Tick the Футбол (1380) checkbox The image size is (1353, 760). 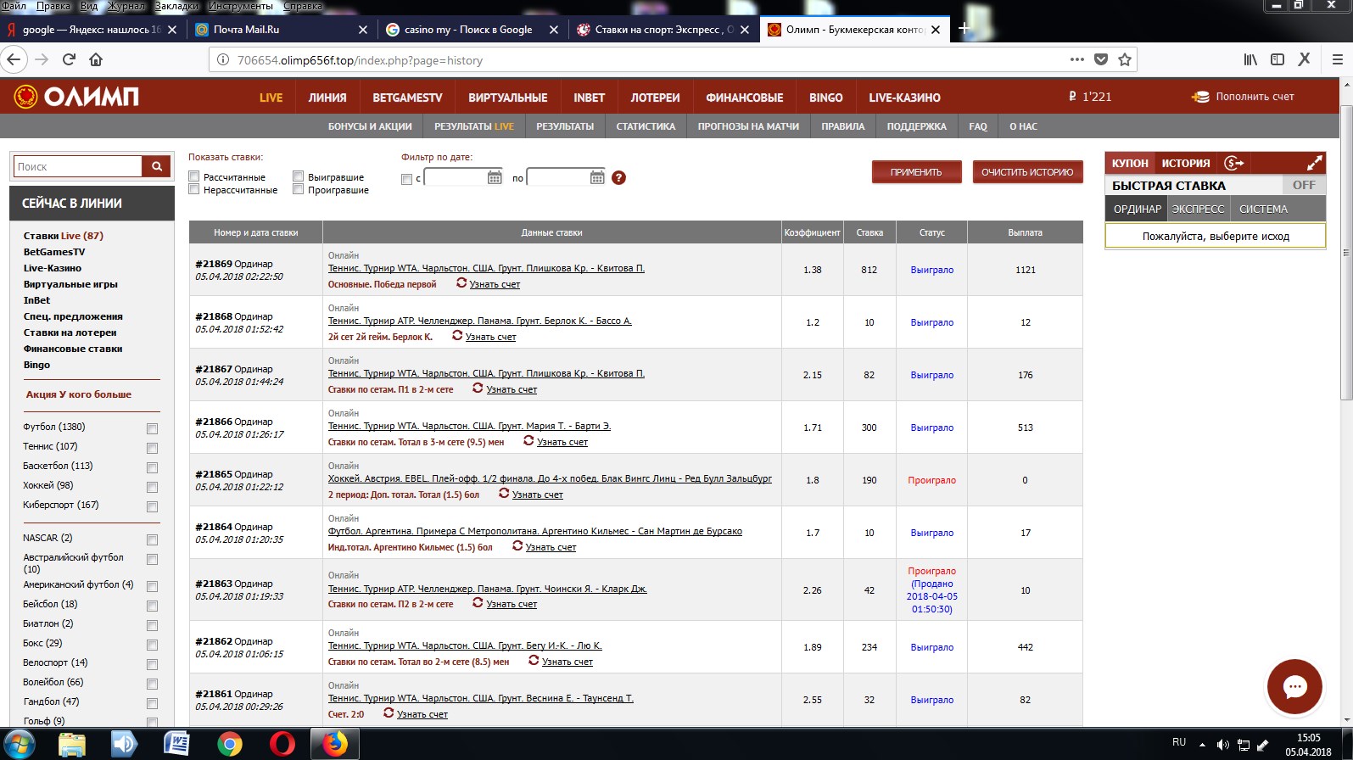point(153,428)
